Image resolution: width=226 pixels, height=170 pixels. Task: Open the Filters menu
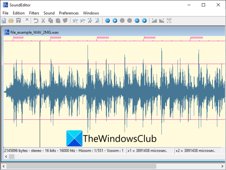click(x=34, y=13)
